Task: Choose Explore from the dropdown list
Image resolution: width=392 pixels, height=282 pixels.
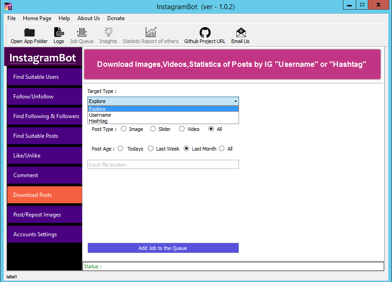Action: 163,109
